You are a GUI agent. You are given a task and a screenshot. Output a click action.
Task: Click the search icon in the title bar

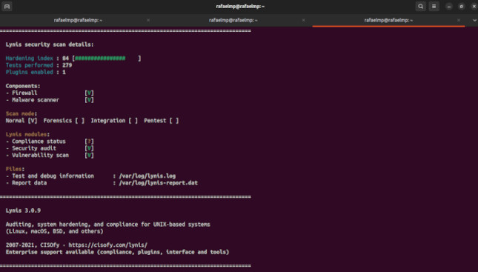point(420,7)
